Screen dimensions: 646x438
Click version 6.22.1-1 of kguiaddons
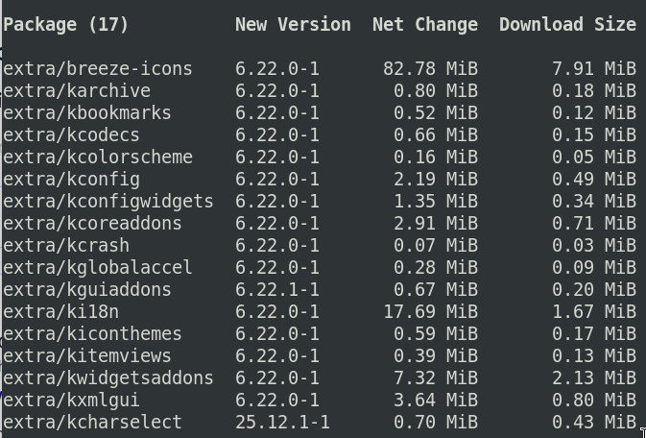(x=277, y=290)
